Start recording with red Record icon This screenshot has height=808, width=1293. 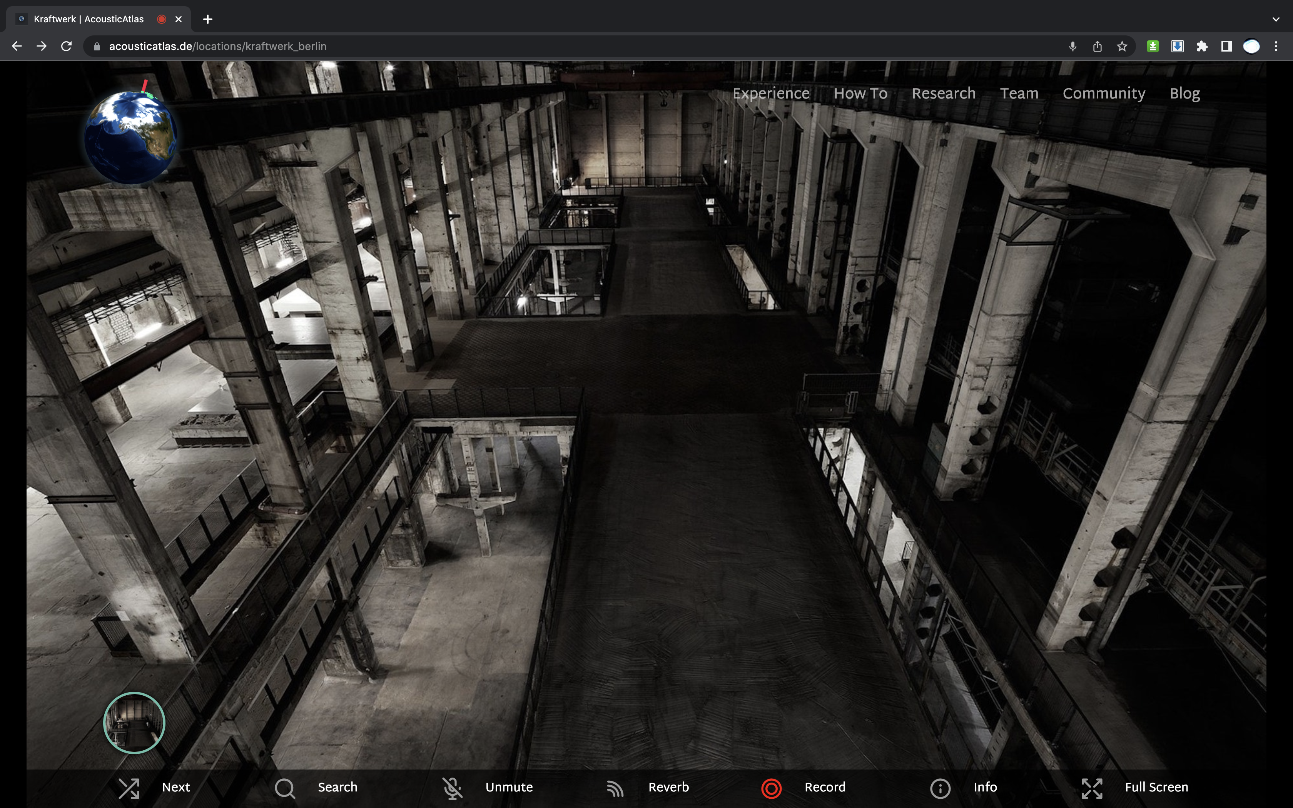[x=771, y=788]
